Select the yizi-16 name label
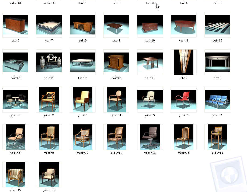Screen dimensions: 247x192 (49, 190)
